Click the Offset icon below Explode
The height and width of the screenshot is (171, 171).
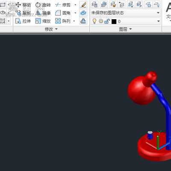(83, 21)
